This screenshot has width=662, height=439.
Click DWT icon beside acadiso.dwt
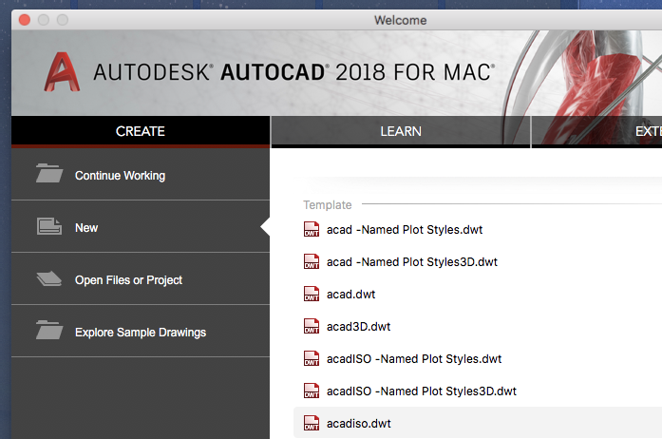pyautogui.click(x=312, y=424)
